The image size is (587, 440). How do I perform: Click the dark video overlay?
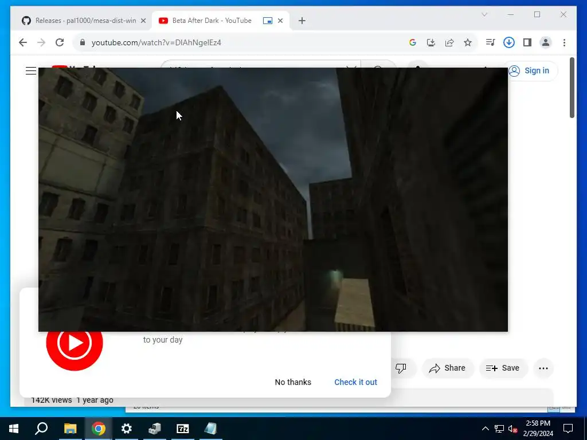click(273, 199)
